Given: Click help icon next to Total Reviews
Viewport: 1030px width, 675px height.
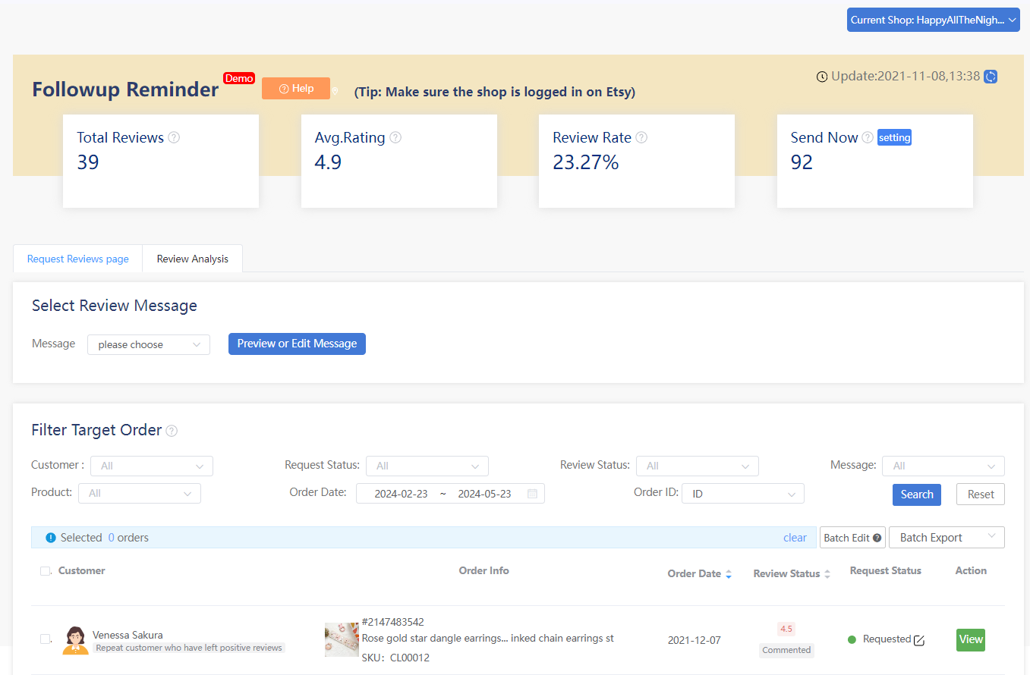Looking at the screenshot, I should tap(174, 138).
